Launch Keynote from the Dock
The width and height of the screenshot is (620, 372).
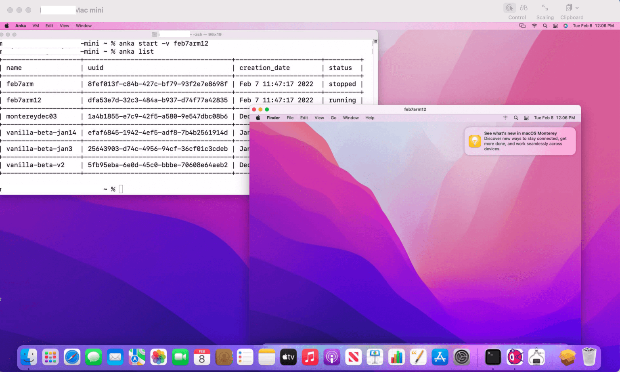[375, 357]
